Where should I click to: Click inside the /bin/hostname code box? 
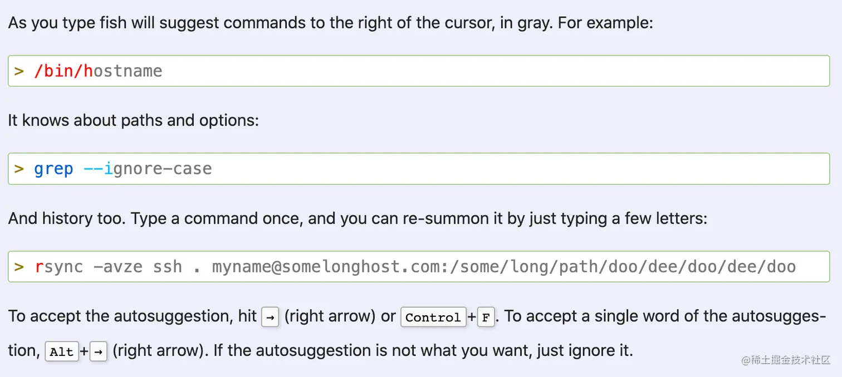419,71
